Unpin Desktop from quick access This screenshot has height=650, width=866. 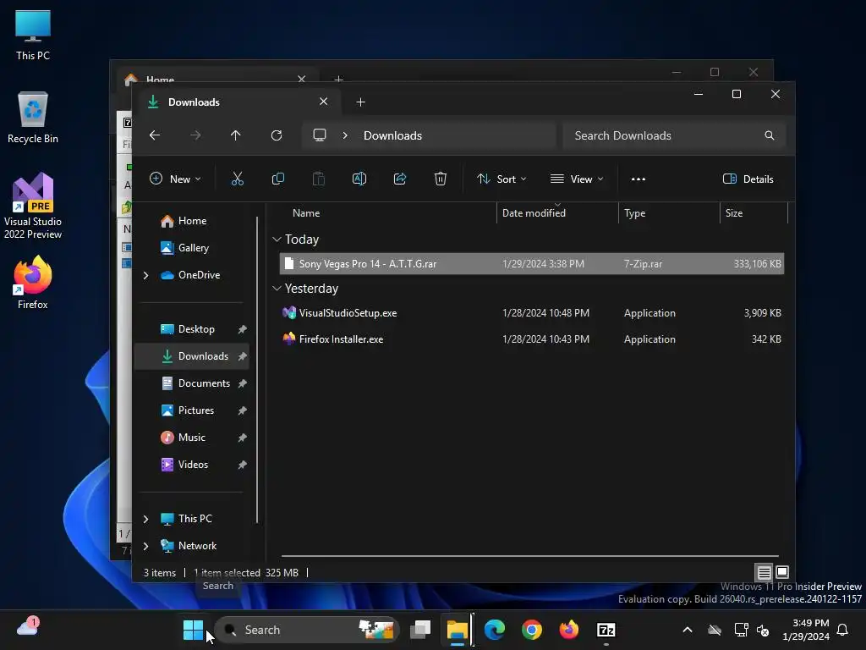click(x=242, y=329)
